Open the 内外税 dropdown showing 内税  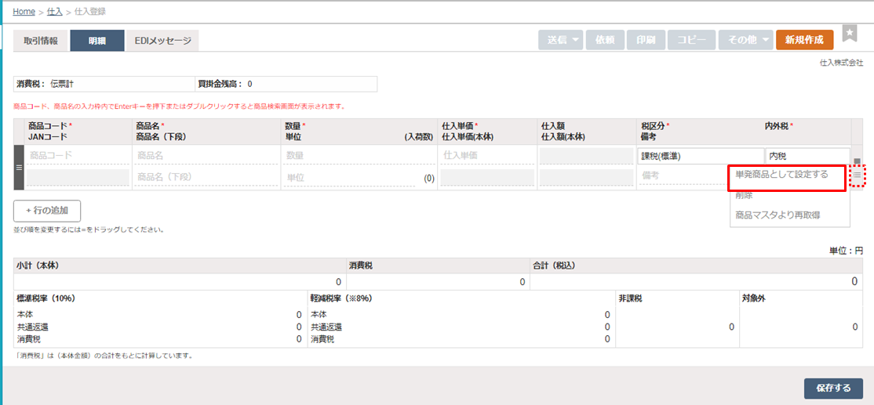tap(807, 156)
